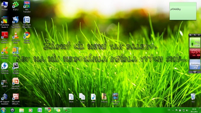201x113 pixels.
Task: Select the Films and serials folder
Action: pos(115,99)
